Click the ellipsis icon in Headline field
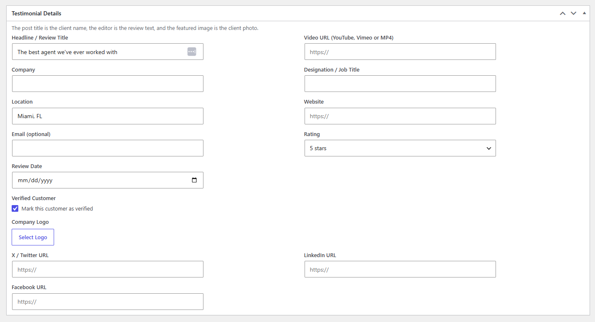 click(192, 52)
